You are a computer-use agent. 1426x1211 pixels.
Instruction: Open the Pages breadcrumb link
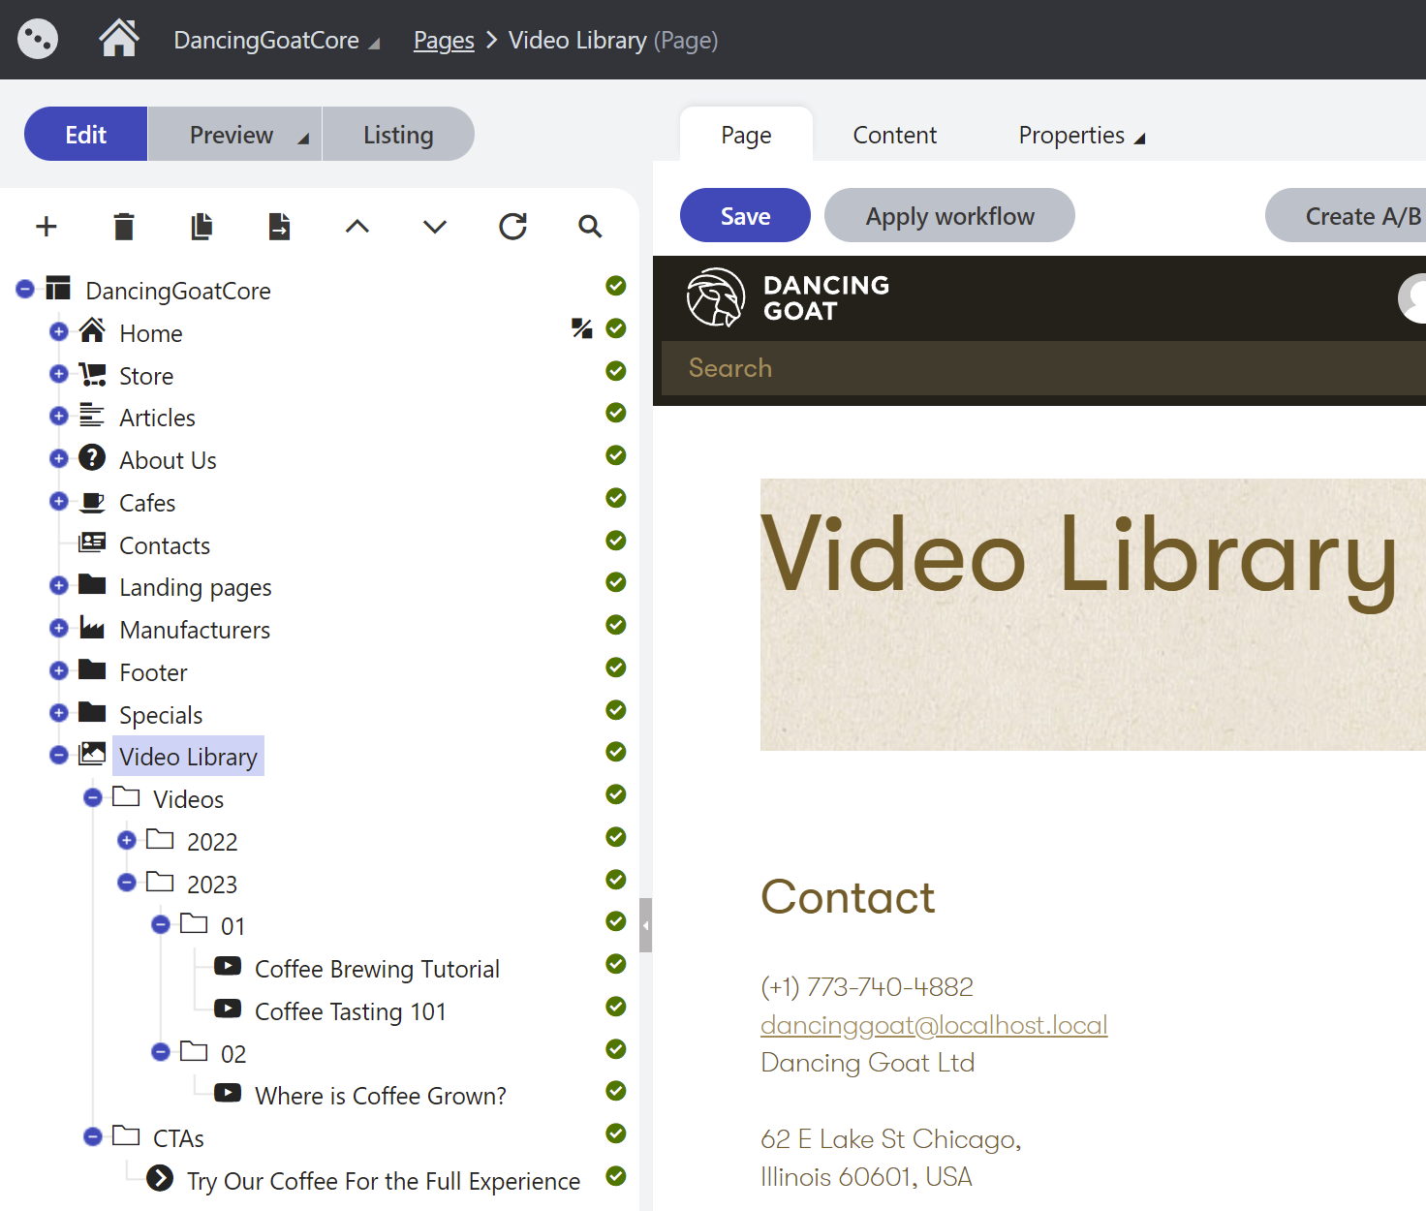coord(444,41)
